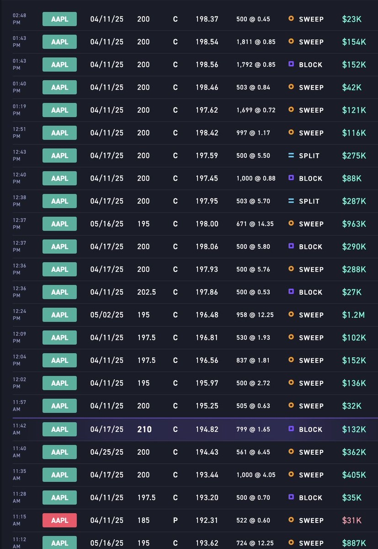Click the sweep icon for the $1.2M trade
This screenshot has height=549, width=378.
coord(291,315)
